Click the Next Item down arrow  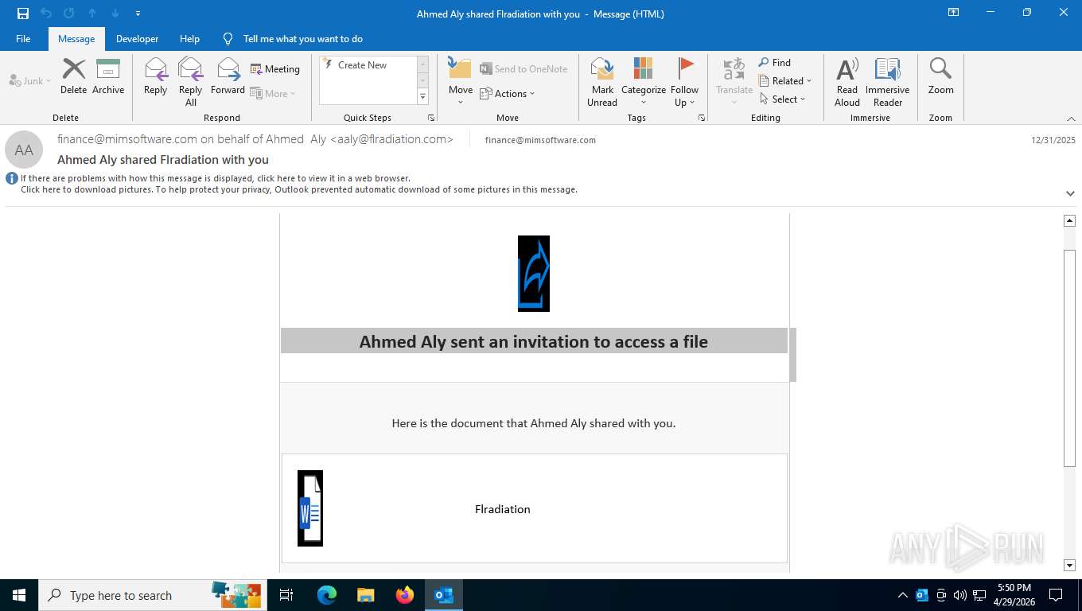click(x=115, y=14)
